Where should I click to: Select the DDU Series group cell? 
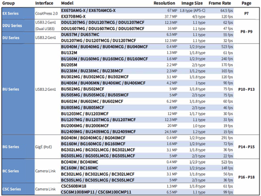coord(18,26)
